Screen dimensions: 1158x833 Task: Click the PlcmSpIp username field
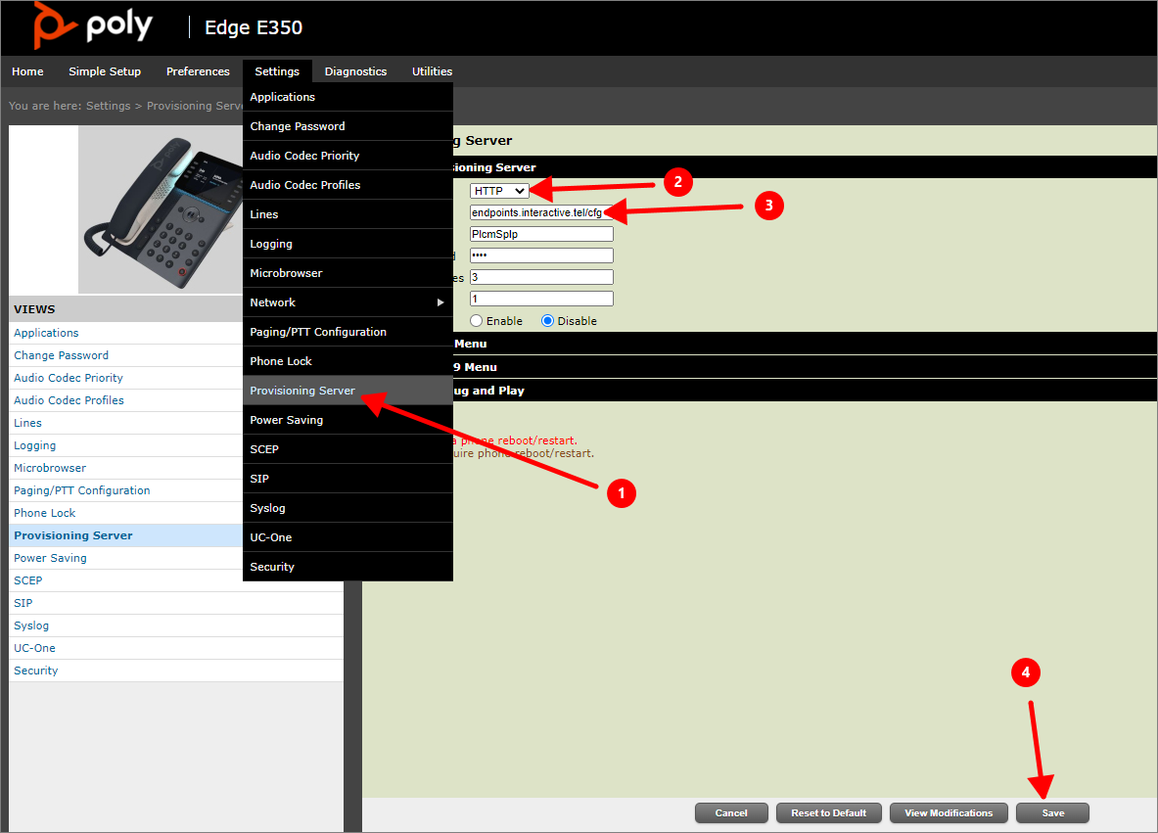[x=541, y=234]
